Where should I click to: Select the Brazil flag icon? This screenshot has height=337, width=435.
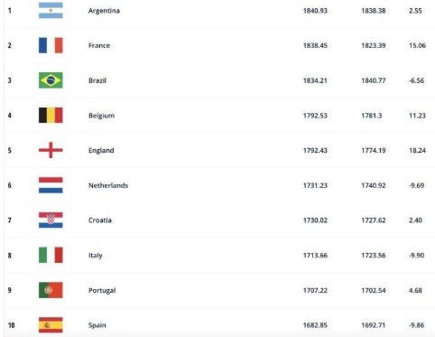(x=51, y=80)
